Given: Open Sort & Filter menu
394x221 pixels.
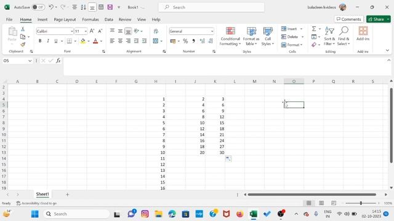Looking at the screenshot, I should click(x=329, y=36).
